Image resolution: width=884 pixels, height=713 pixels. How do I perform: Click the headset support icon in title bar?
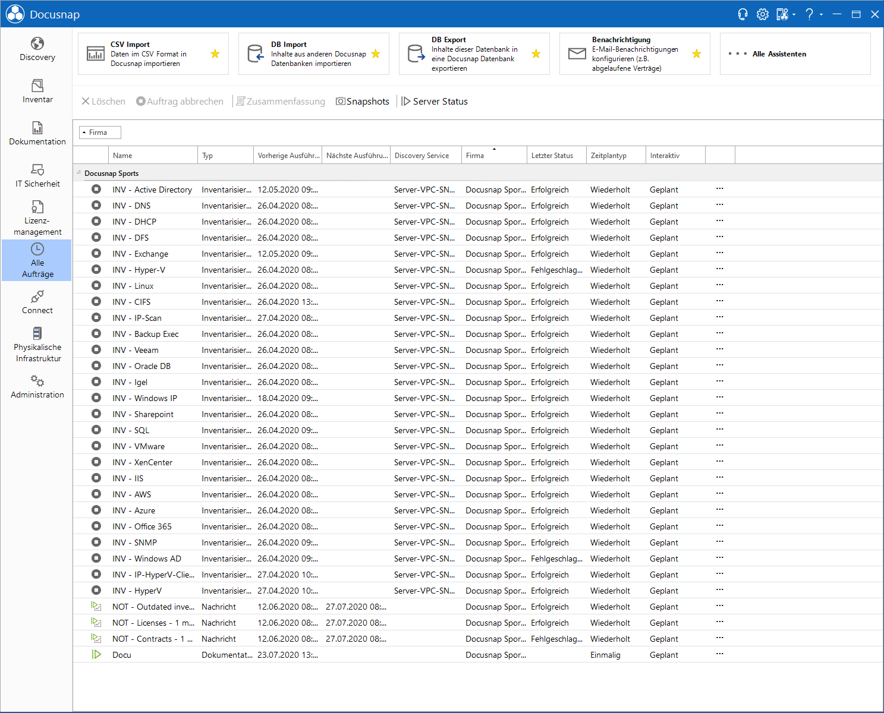[x=743, y=14]
